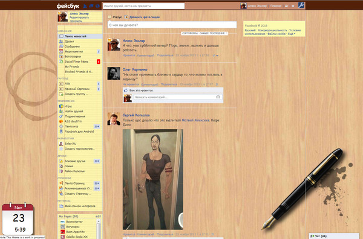363x239 pixels.
Task: Select Статус tab in composer
Action: pyautogui.click(x=115, y=17)
